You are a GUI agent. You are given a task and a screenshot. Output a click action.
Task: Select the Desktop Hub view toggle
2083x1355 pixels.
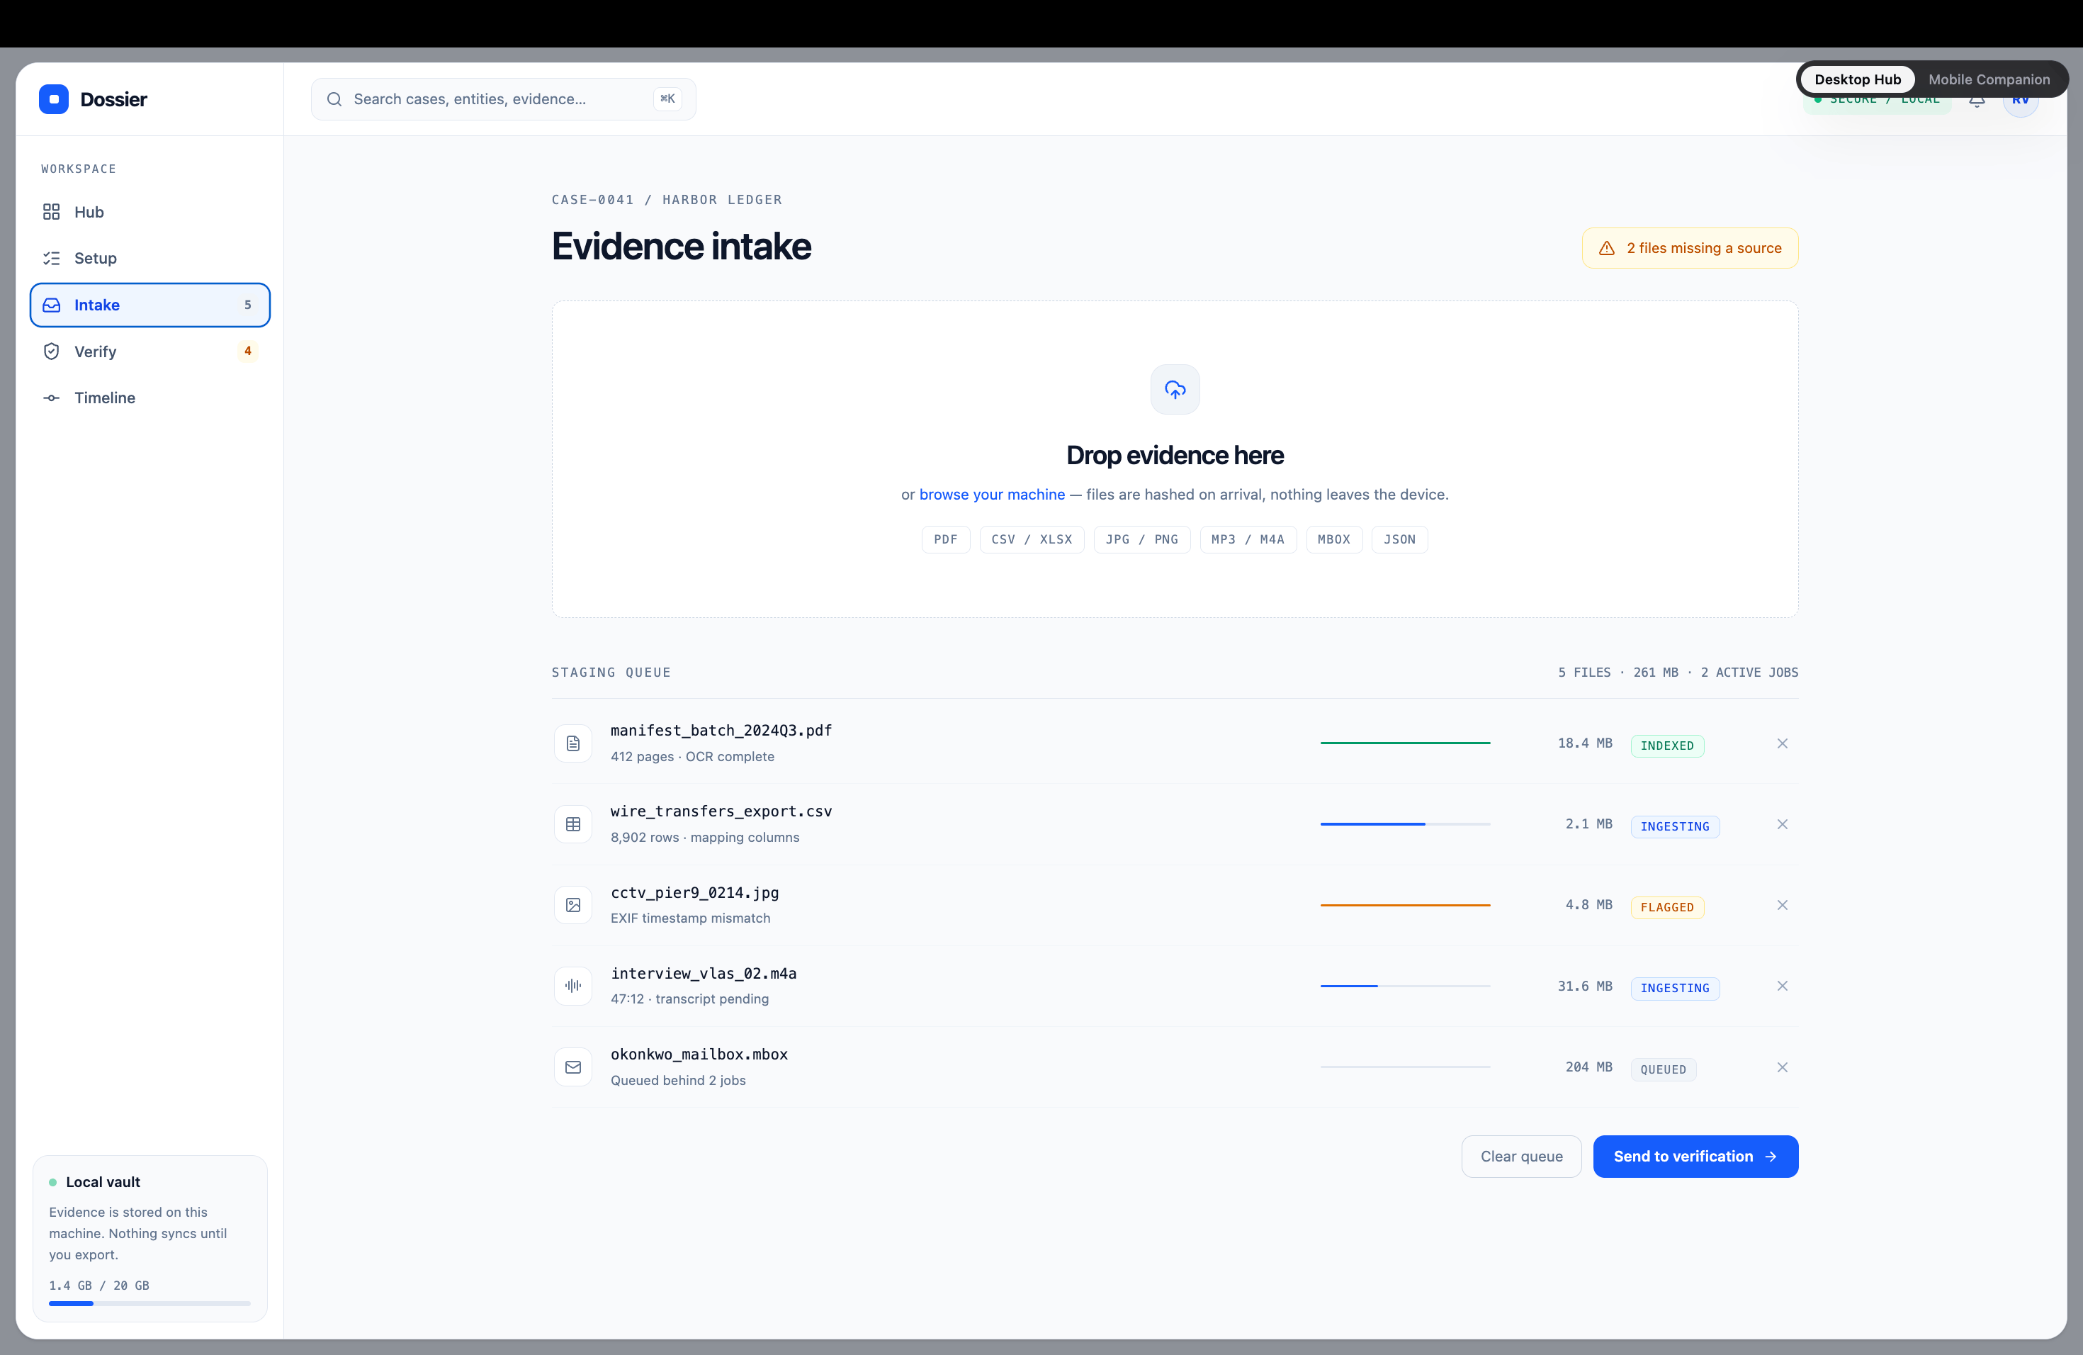tap(1857, 79)
